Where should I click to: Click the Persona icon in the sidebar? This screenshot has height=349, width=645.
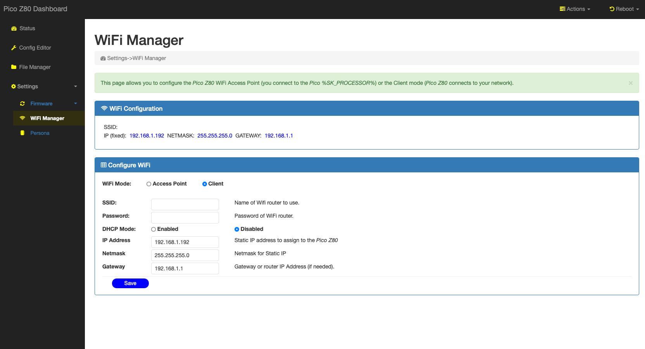click(22, 133)
